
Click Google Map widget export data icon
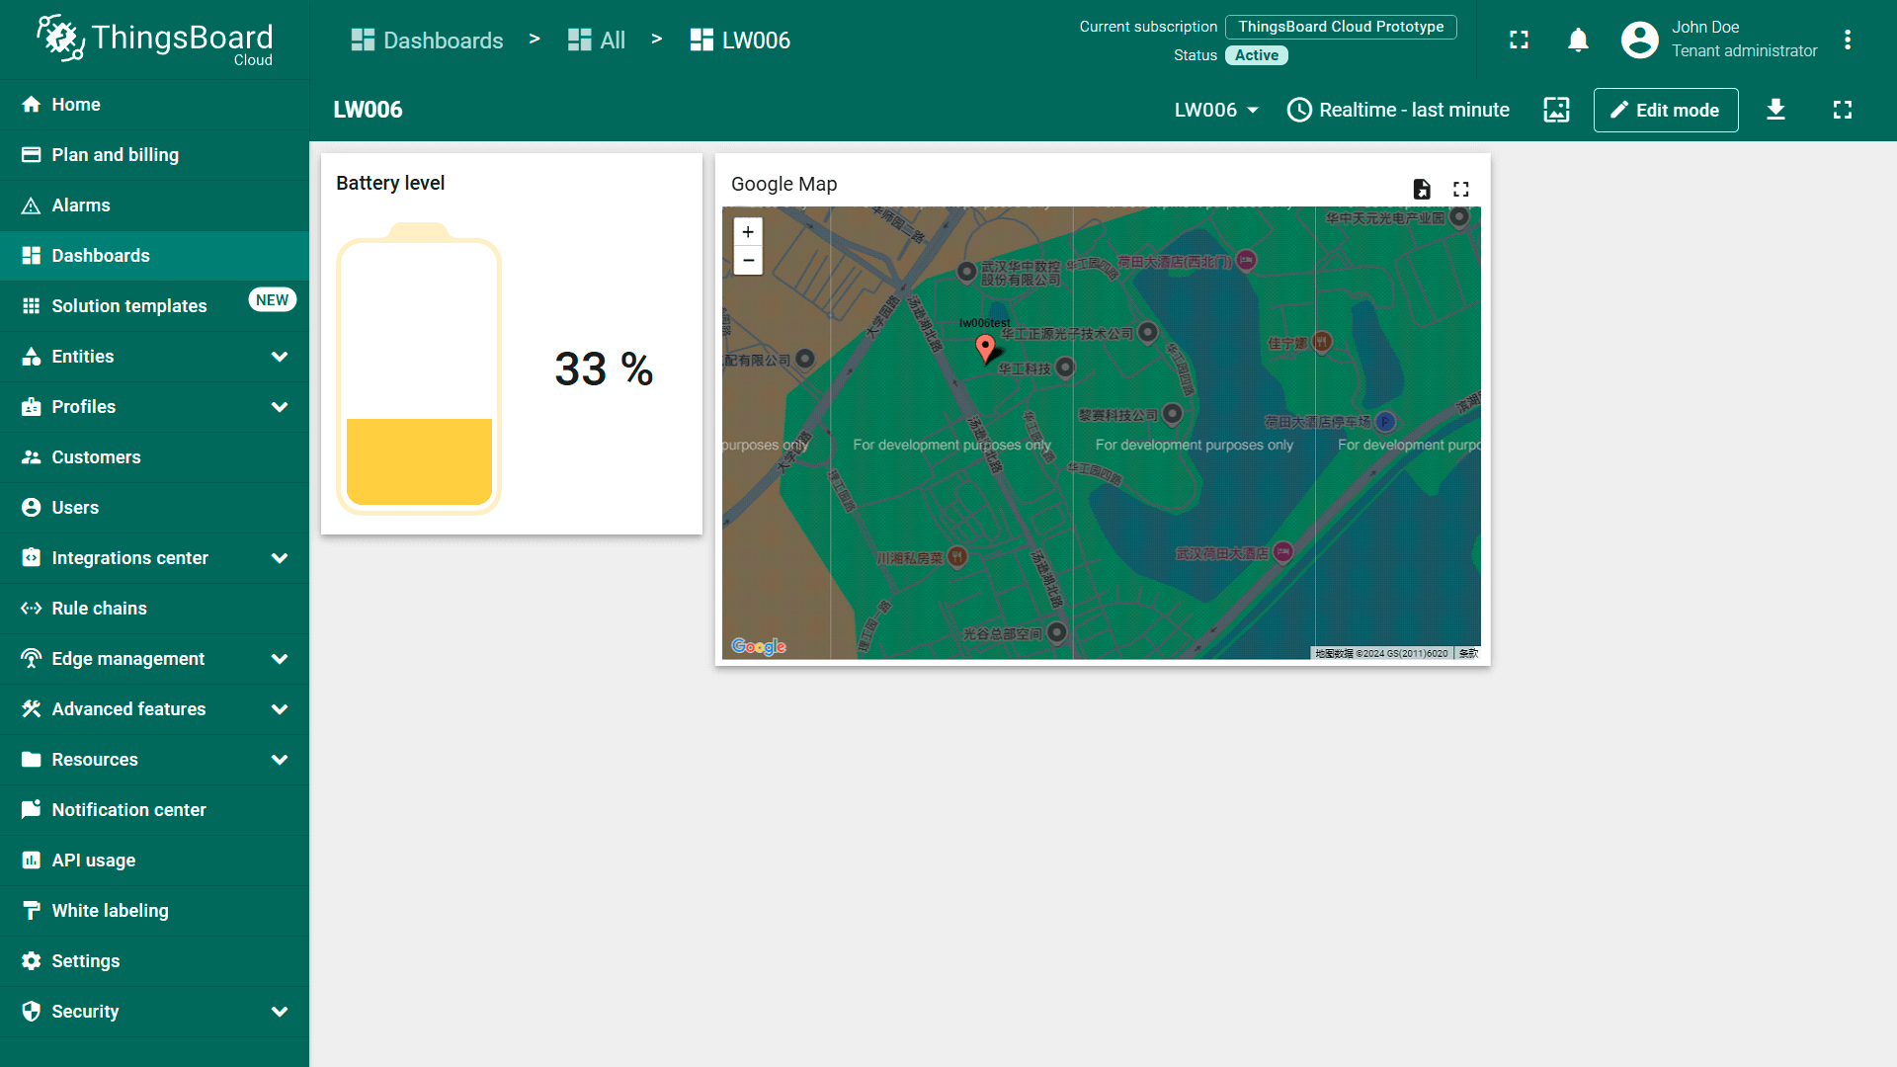coord(1422,189)
